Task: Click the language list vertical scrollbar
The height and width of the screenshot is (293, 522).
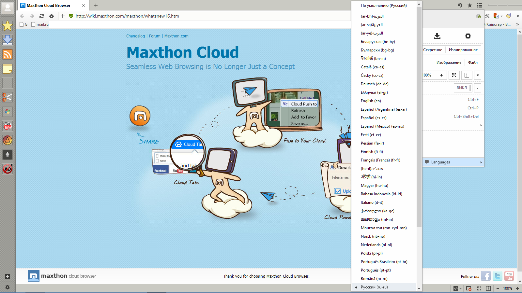Action: tap(419, 130)
